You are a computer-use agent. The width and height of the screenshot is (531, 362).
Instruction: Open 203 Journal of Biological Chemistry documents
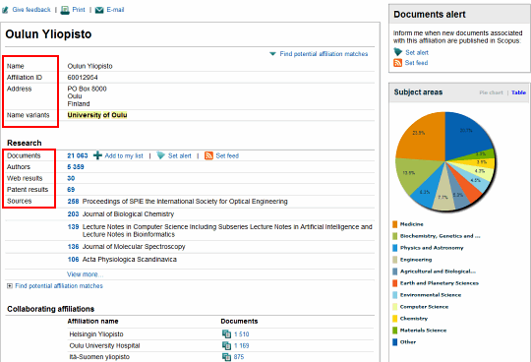point(73,214)
